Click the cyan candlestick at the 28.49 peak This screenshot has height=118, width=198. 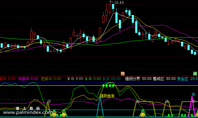pos(113,6)
